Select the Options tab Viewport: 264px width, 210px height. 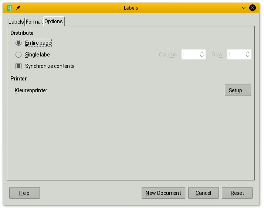tap(54, 21)
